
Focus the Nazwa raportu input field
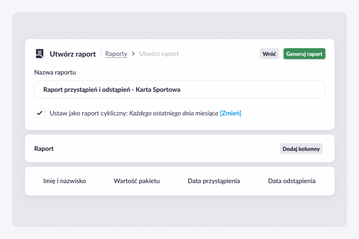point(179,90)
